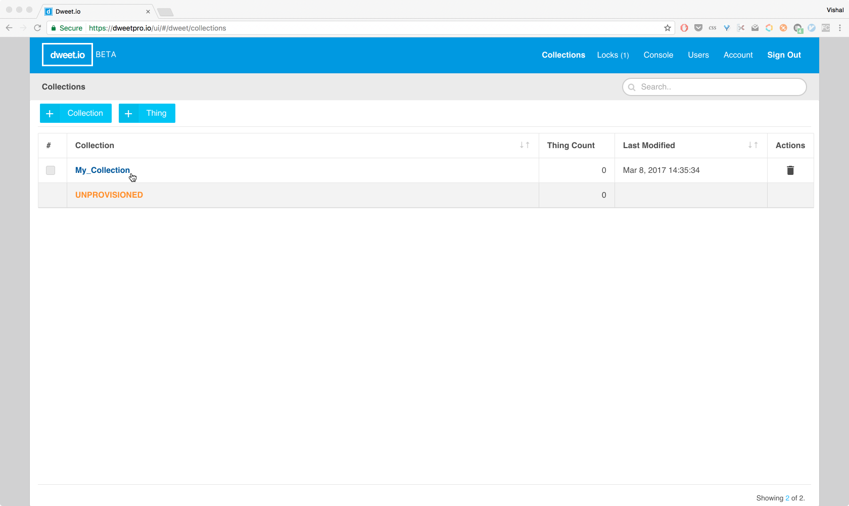Bookmark this page with the star icon
Viewport: 849px width, 506px height.
668,28
